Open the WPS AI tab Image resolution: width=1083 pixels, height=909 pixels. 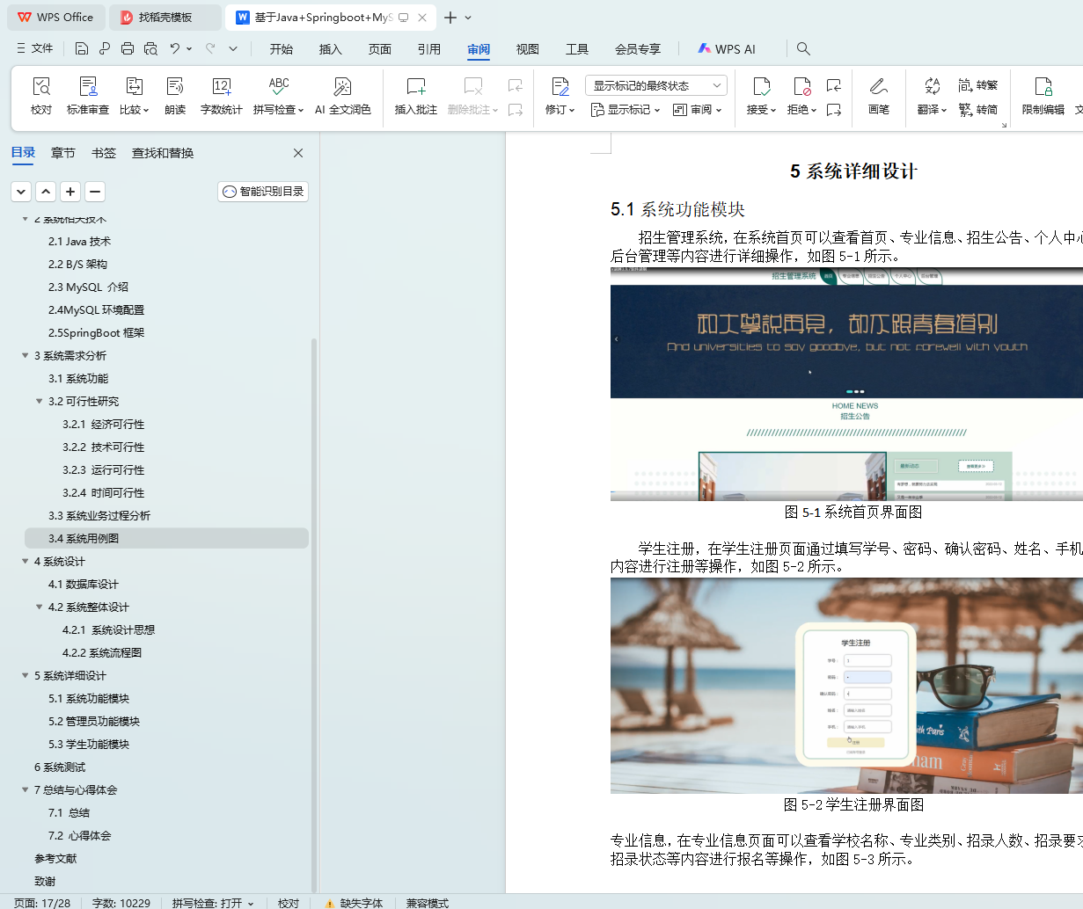727,49
